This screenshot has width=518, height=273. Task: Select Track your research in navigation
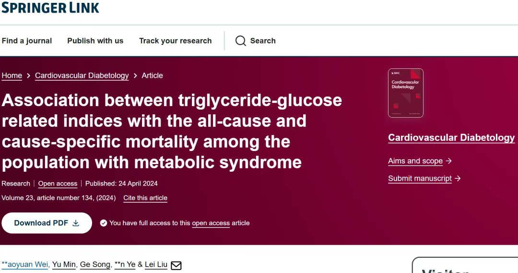point(176,41)
